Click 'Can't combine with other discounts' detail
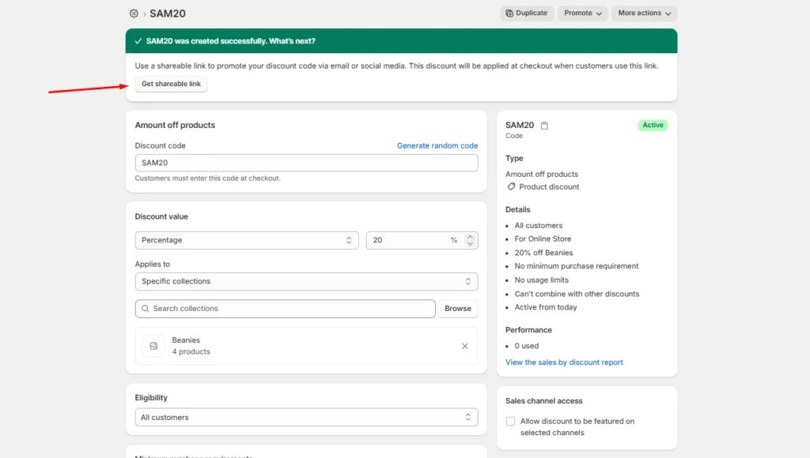This screenshot has width=810, height=458. point(577,294)
